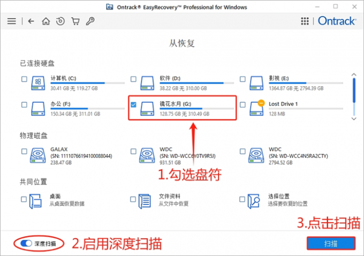The height and width of the screenshot is (256, 364).
Task: Click the resume recovery circular arrow icon
Action: [60, 21]
